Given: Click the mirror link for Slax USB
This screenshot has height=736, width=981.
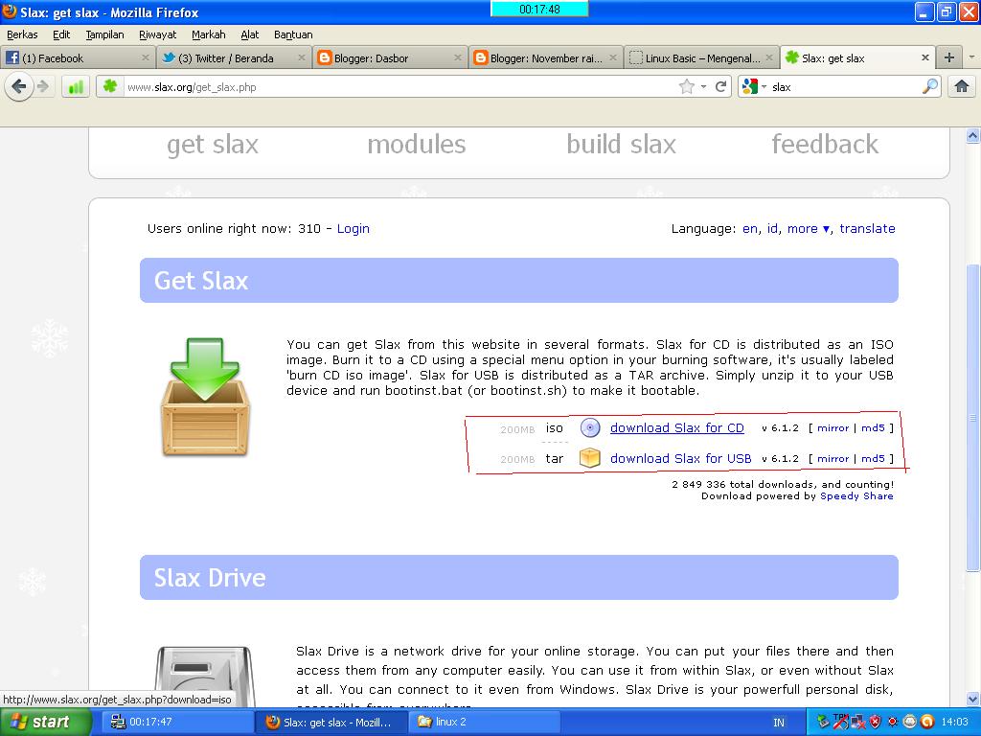Looking at the screenshot, I should 833,458.
